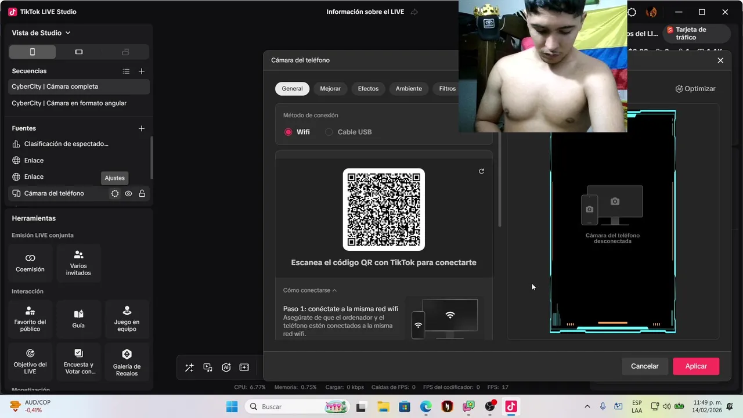Switch to the Mejorar tab
The height and width of the screenshot is (418, 743).
[330, 89]
